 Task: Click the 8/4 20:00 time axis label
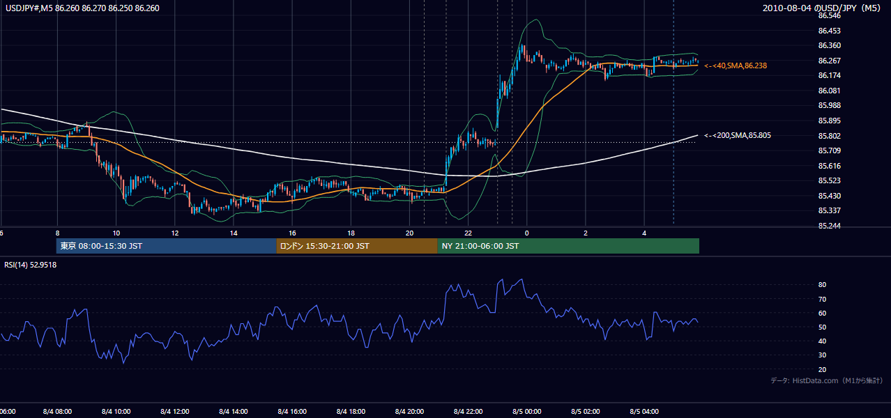tap(409, 412)
